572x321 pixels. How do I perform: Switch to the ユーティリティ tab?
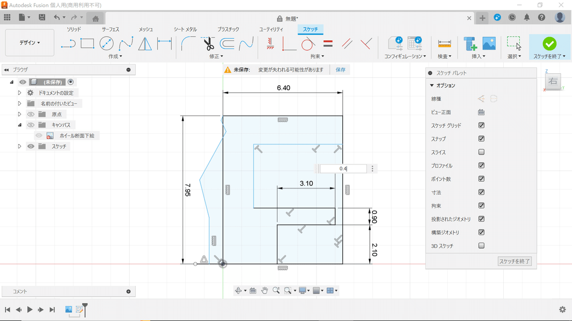[271, 29]
